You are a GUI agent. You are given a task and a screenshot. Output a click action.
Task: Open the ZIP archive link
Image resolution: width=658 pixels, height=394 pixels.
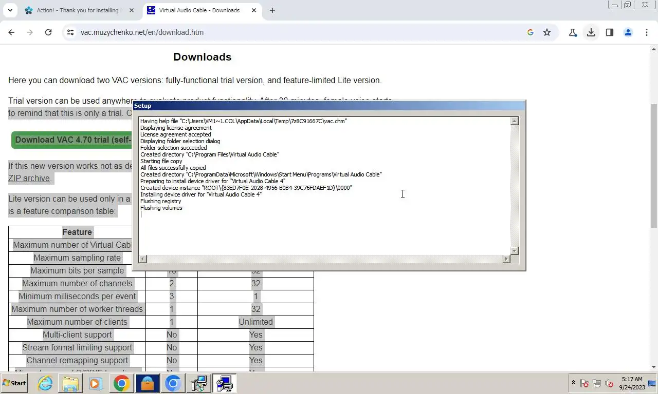click(29, 178)
